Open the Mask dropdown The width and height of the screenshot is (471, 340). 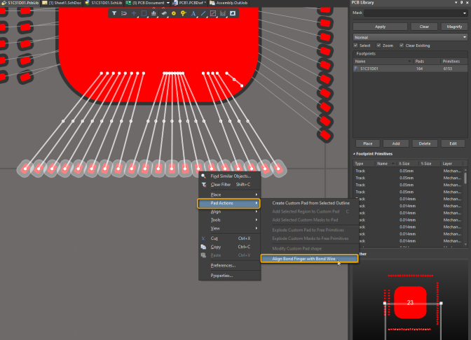pyautogui.click(x=416, y=13)
